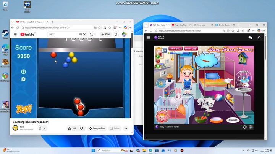
Task: Open Flash Museum hamburger menu
Action: pos(148,37)
